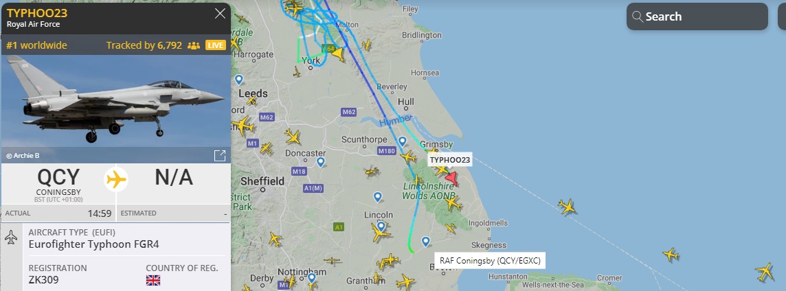Open the Search box
786x291 pixels.
point(697,16)
